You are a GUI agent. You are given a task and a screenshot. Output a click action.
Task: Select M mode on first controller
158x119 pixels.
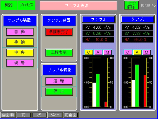tap(108, 52)
